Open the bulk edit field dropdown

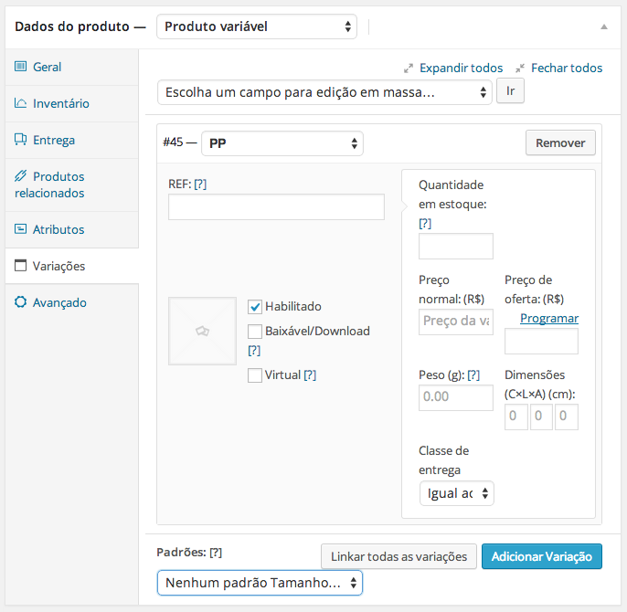(x=324, y=92)
